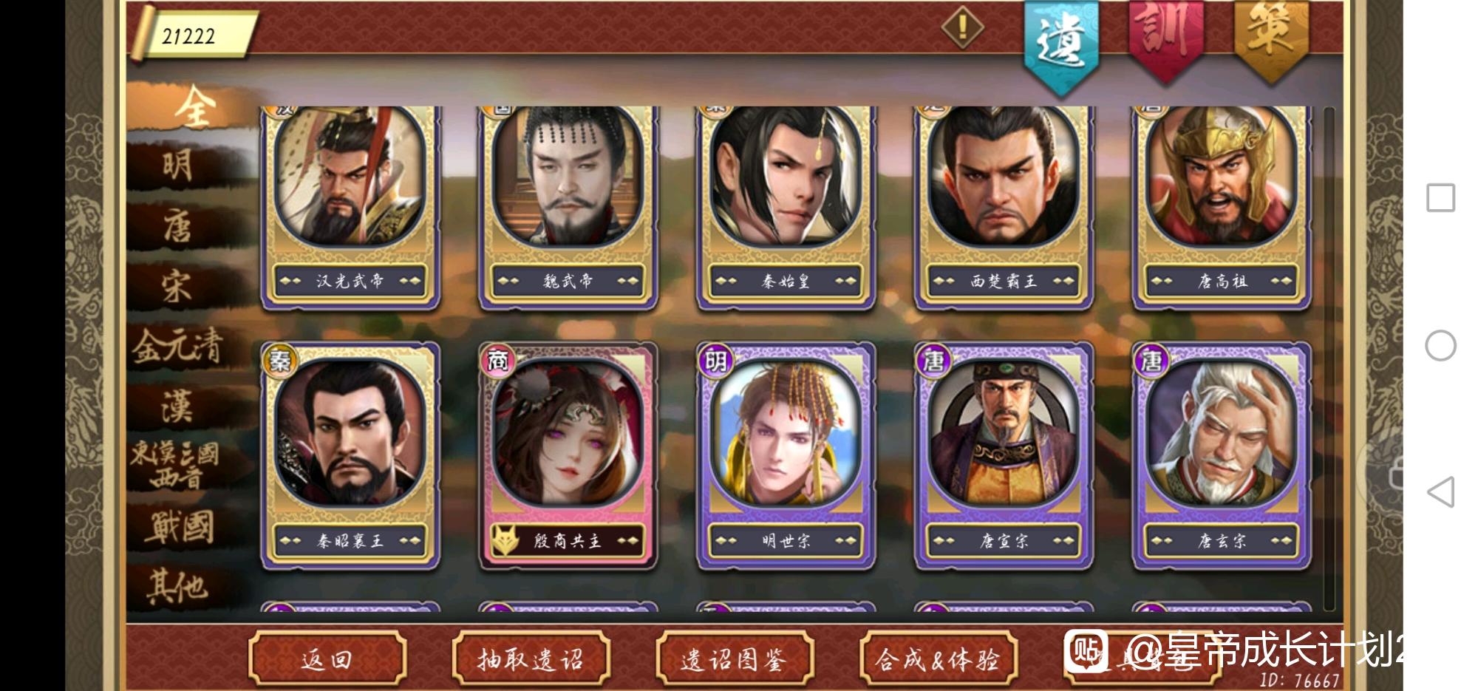Screen dimensions: 1478x691
Task: Filter by 唐 dynasty tab
Action: [177, 225]
